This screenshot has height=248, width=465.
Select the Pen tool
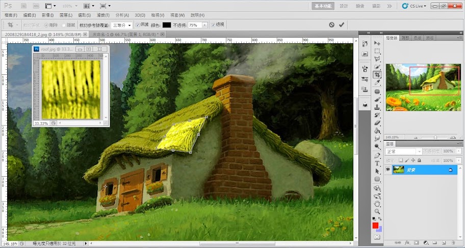(x=377, y=155)
